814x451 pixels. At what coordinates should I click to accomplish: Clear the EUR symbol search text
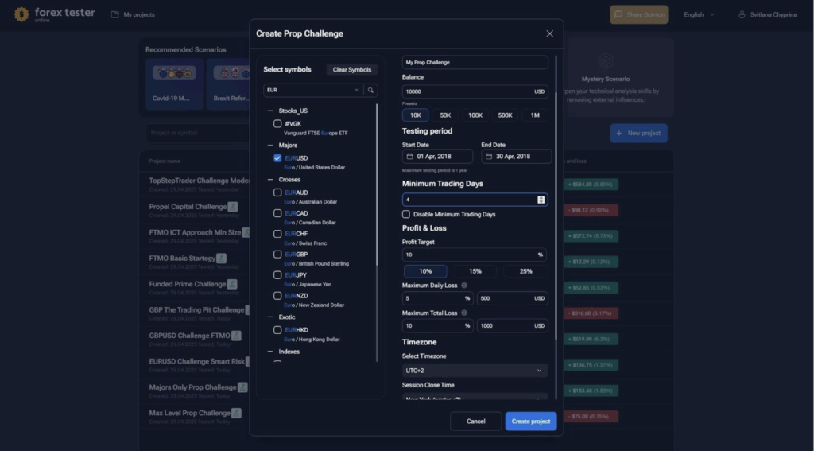pos(357,91)
